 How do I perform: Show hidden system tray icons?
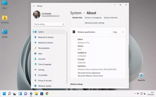[135, 93]
